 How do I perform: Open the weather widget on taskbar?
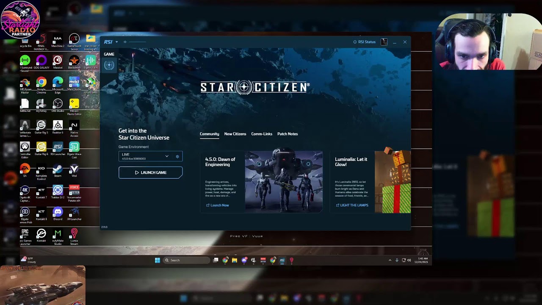(29, 260)
